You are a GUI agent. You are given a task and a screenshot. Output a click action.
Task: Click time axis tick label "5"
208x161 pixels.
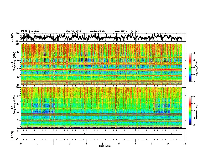(x=103, y=144)
